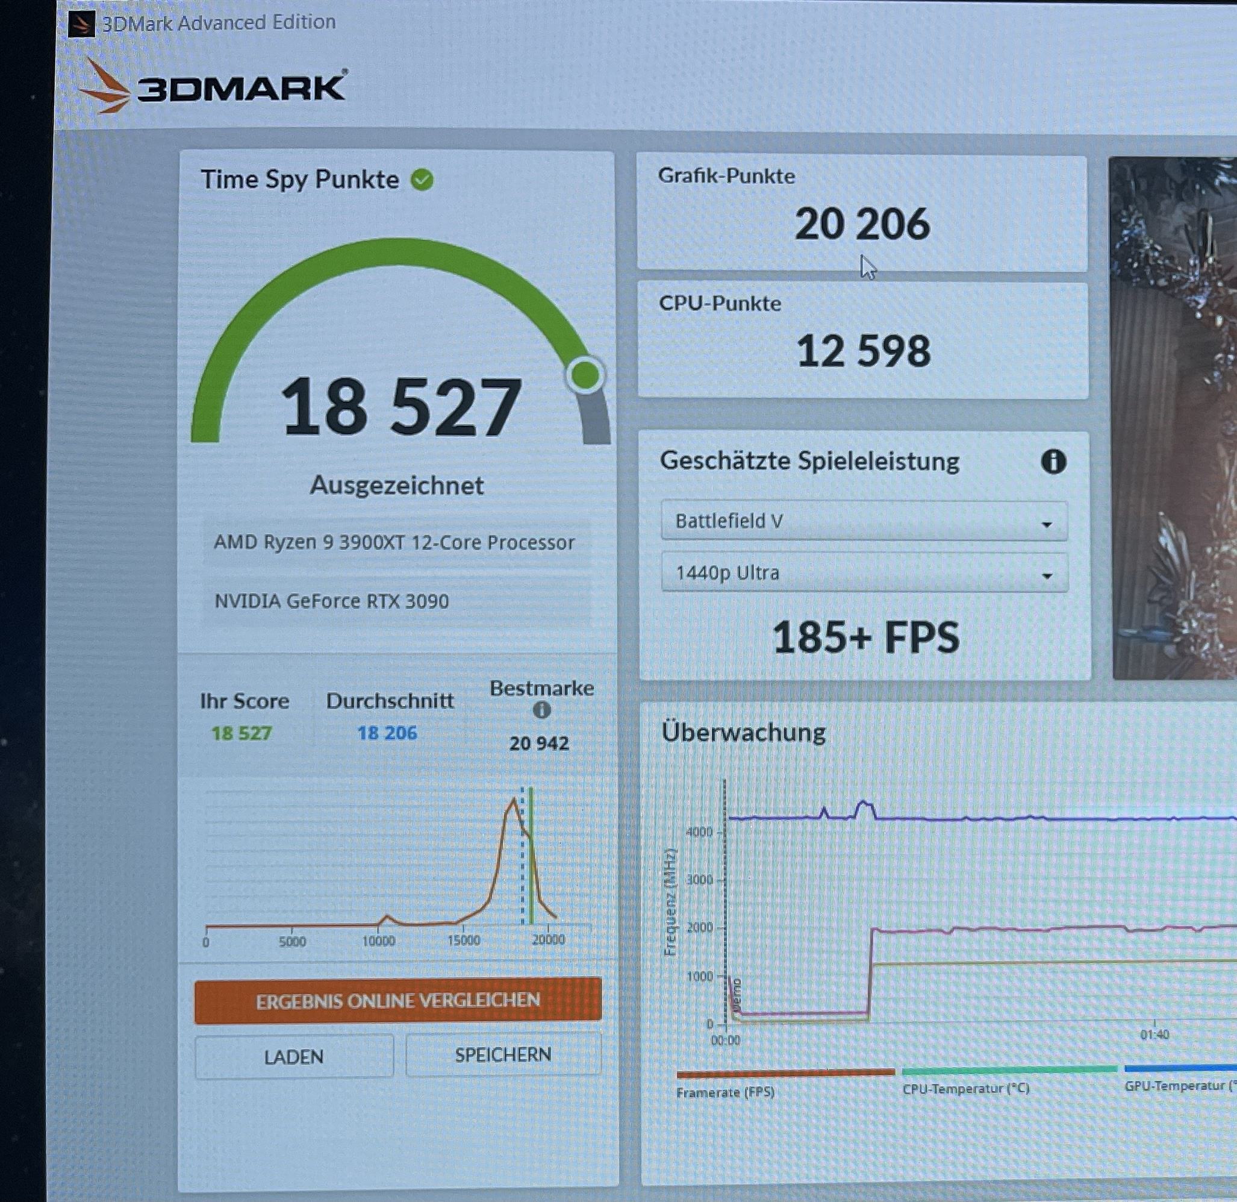Click the CPU-Temperatur legend bar
This screenshot has width=1237, height=1202.
[1009, 1069]
